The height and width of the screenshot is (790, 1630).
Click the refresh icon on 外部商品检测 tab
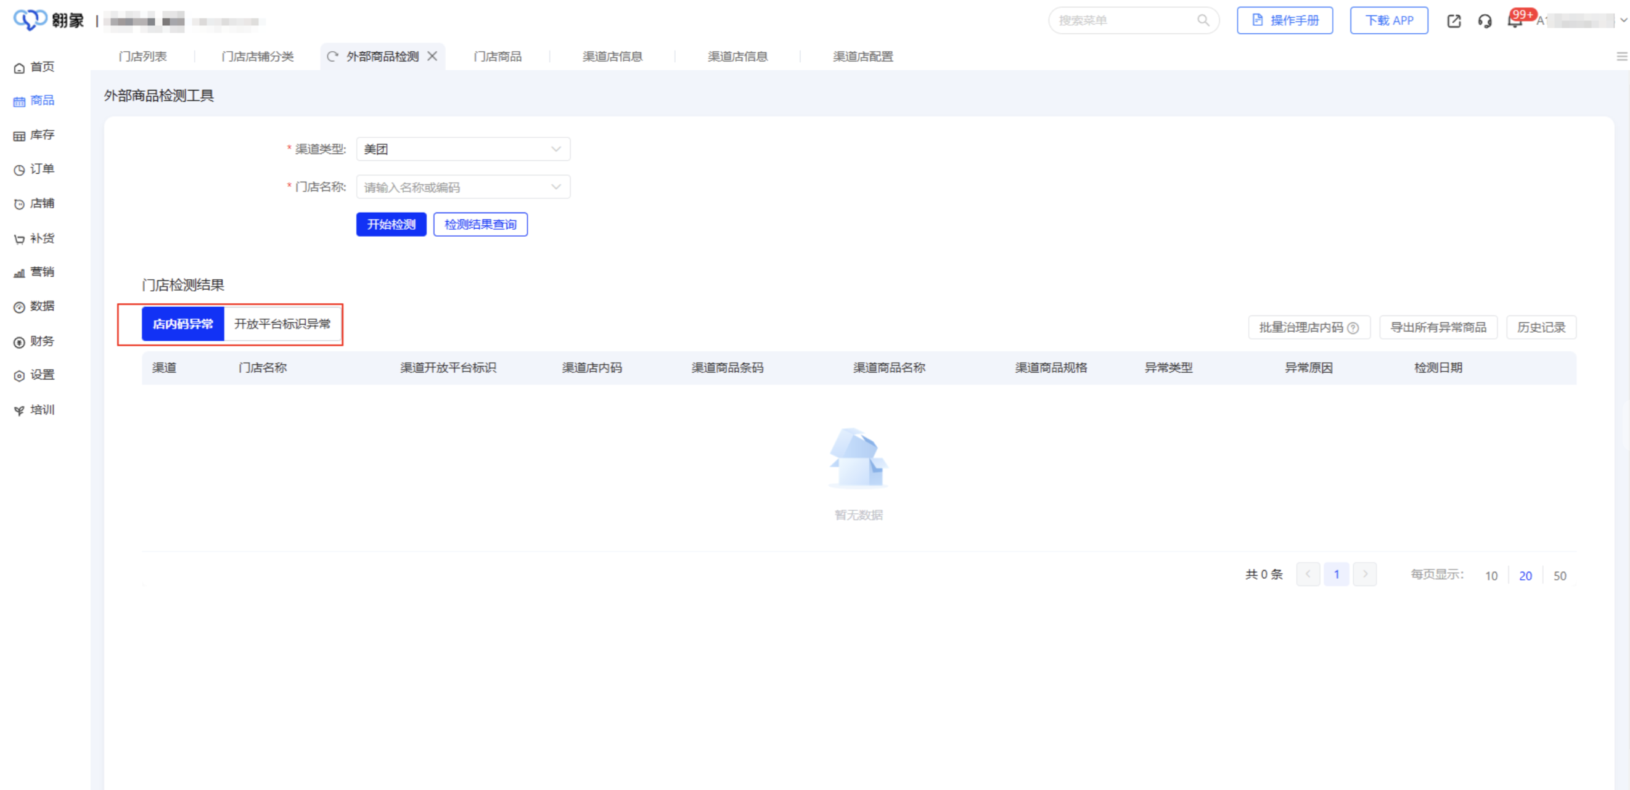(334, 55)
